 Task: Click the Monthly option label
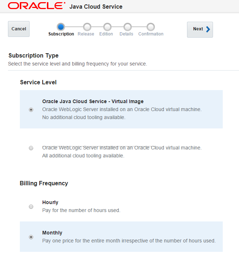click(x=52, y=233)
